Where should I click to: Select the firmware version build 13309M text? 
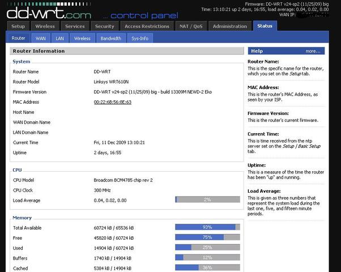(153, 92)
